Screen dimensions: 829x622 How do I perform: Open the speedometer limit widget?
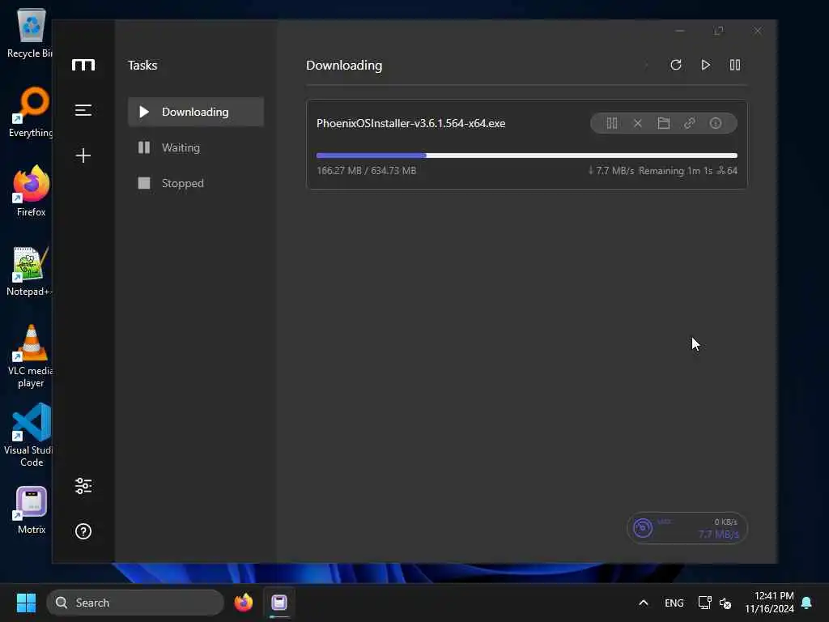pos(687,528)
